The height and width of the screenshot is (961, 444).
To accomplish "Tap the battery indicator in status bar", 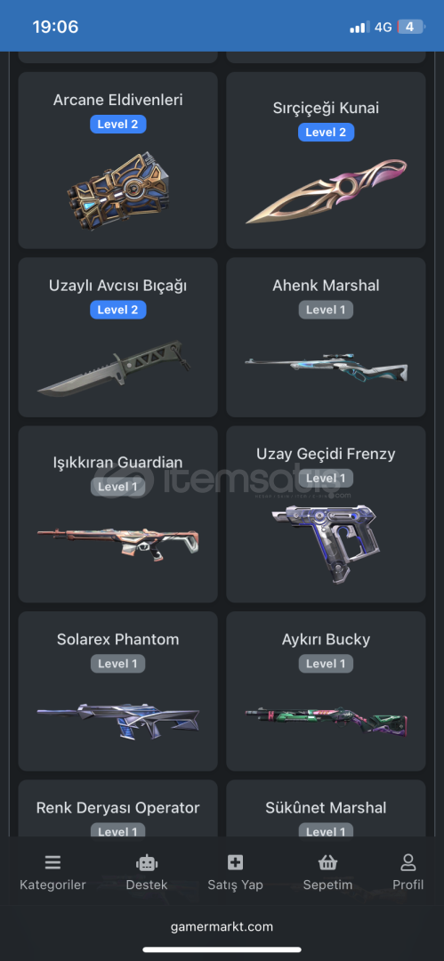I will 410,27.
